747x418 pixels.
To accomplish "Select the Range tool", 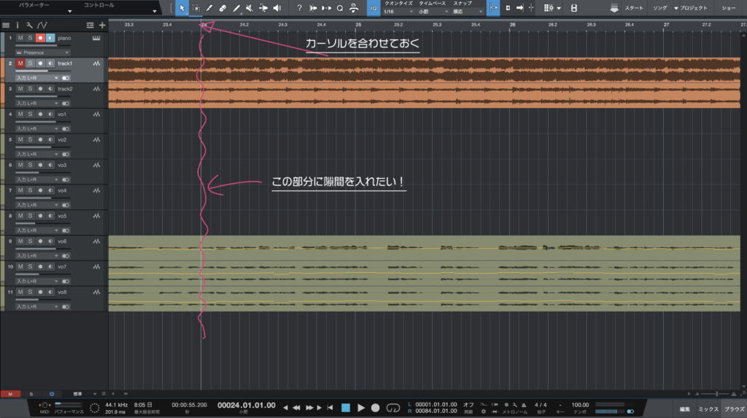I will [x=196, y=8].
